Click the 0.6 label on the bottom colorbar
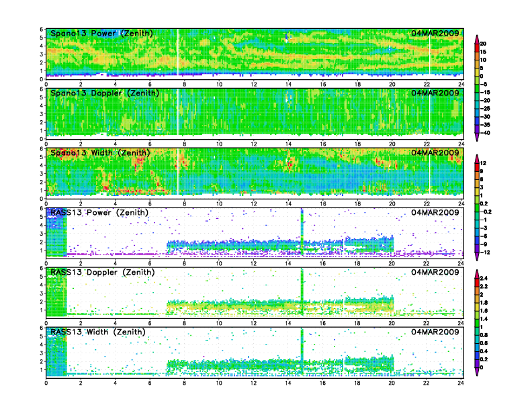This screenshot has width=532, height=411. 484,343
